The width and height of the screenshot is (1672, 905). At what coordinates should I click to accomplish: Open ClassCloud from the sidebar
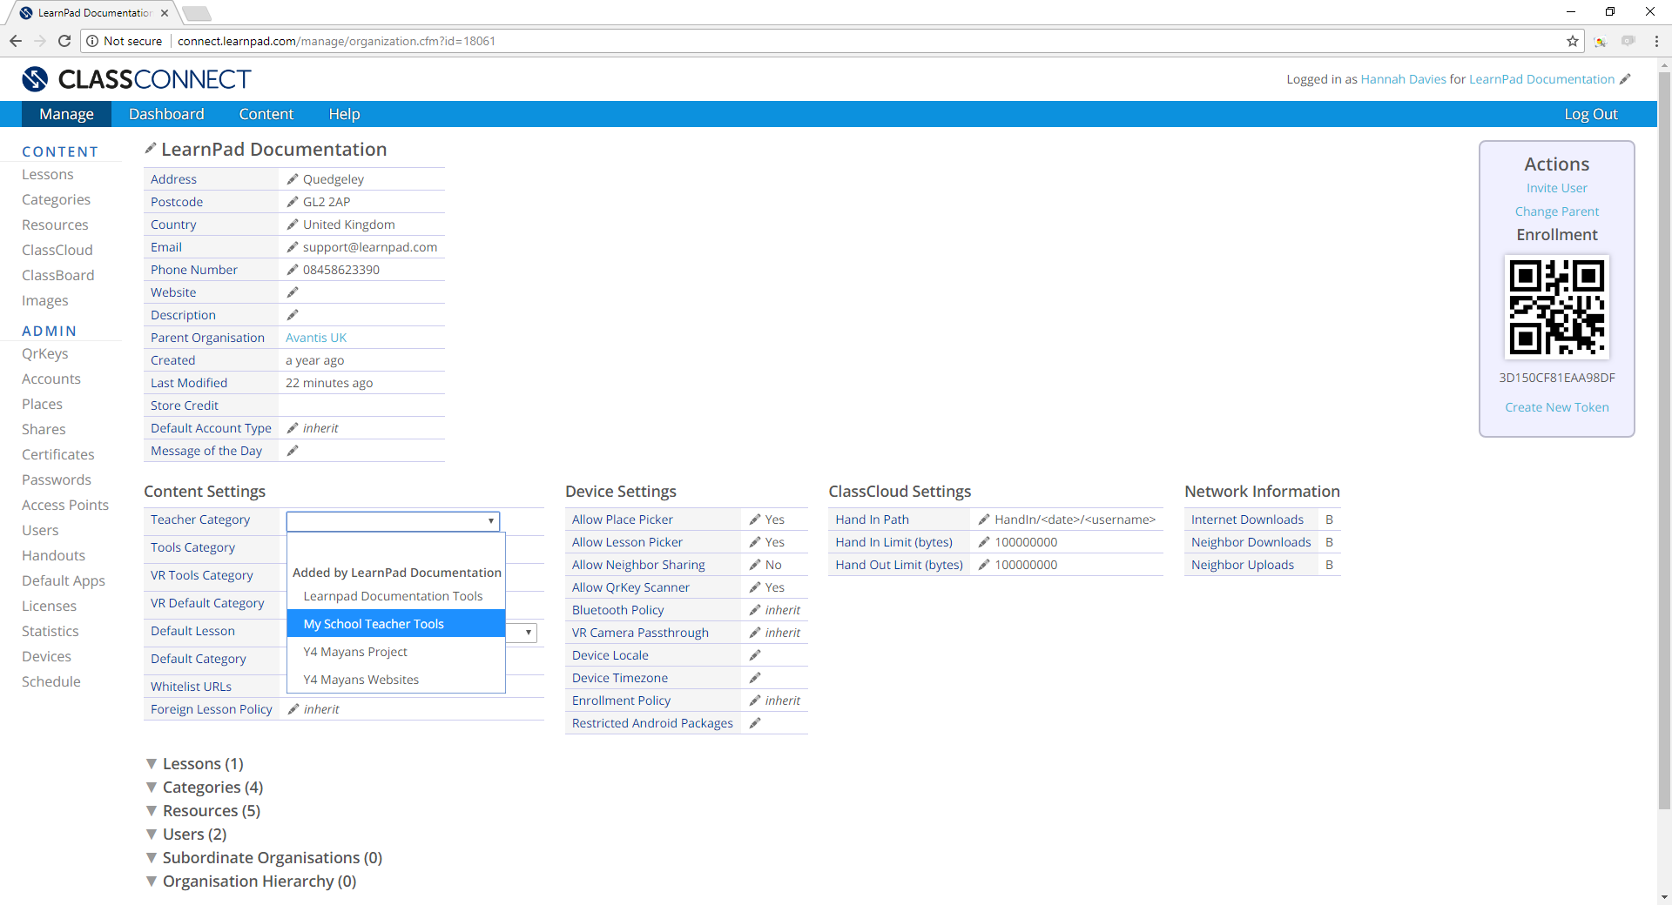tap(57, 251)
